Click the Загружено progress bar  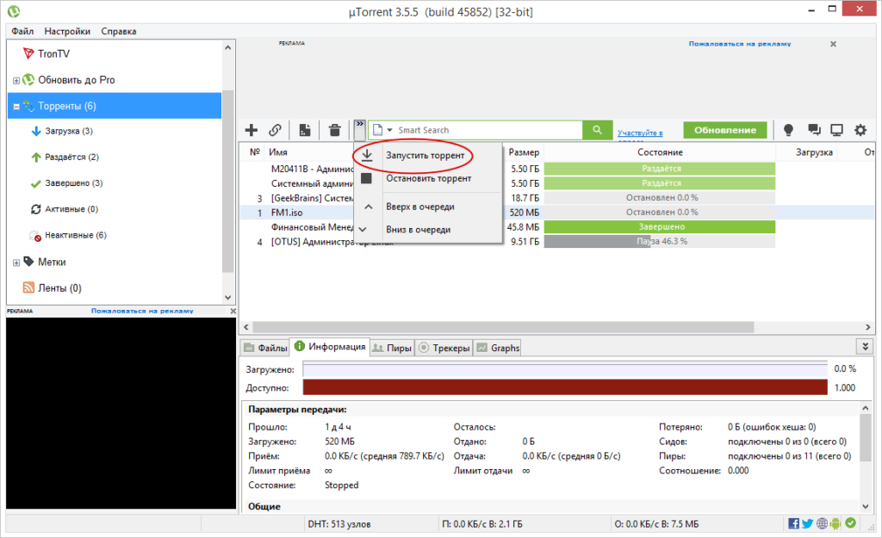click(x=565, y=369)
